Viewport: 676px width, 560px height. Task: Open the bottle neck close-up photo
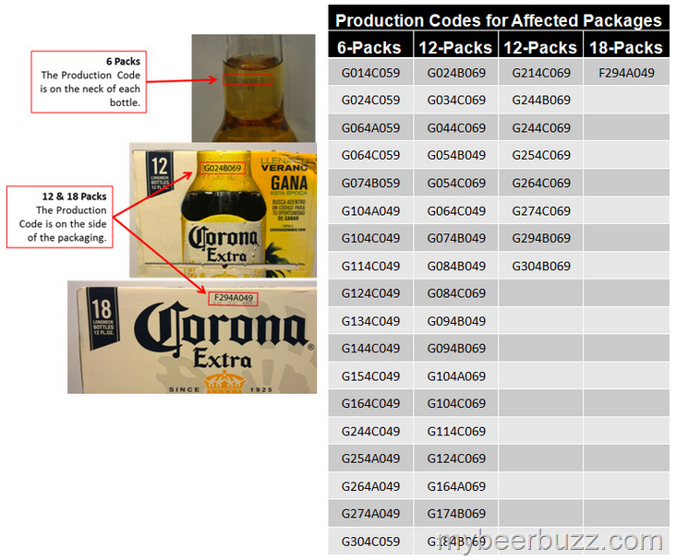click(253, 89)
